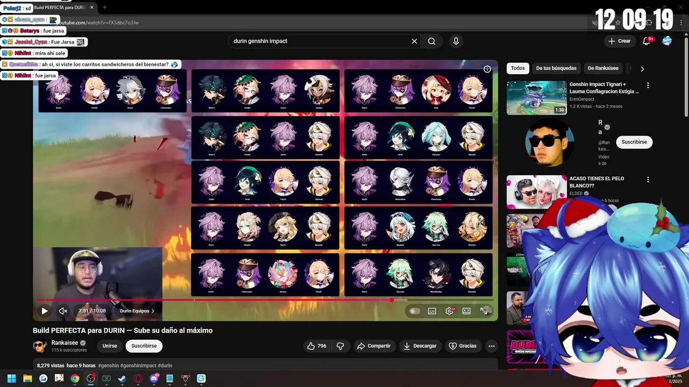
Task: Open the #genshin hashtag
Action: pyautogui.click(x=109, y=365)
